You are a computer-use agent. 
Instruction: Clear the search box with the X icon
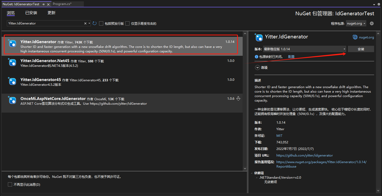85,23
